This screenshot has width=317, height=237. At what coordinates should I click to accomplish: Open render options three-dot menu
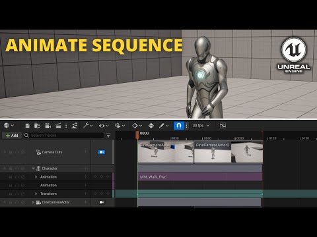tap(66, 126)
